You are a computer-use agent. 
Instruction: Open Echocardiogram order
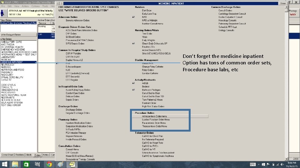[73, 67]
